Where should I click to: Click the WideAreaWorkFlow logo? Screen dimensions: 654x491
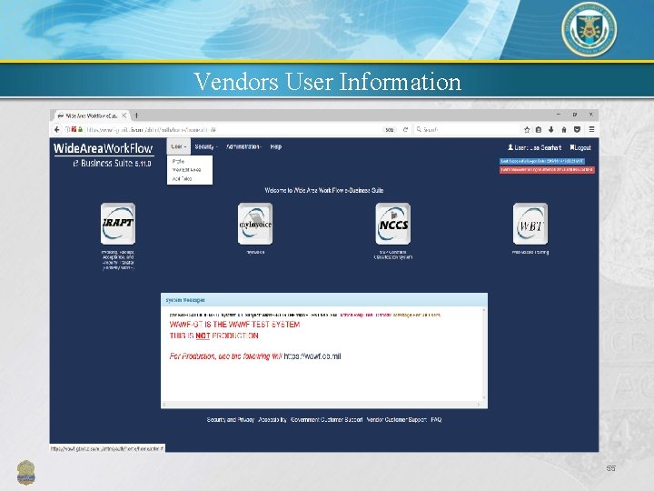point(104,148)
